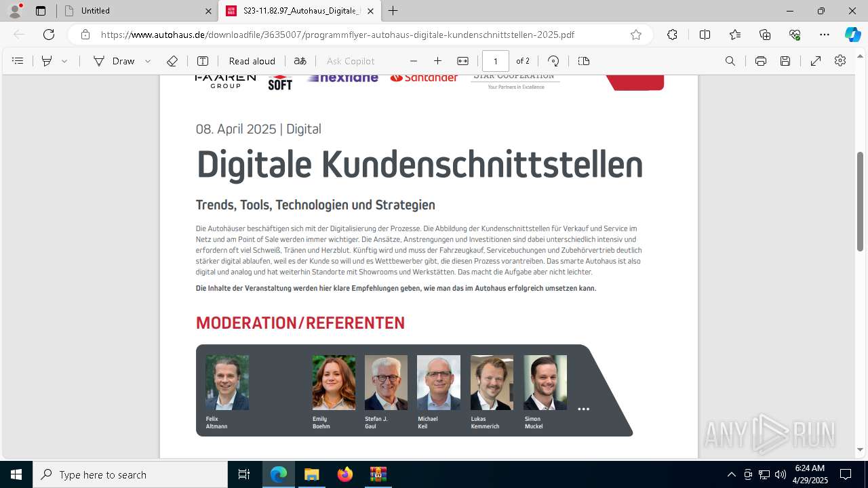Close the Autohaus PDF tab
Viewport: 868px width, 488px height.
click(370, 11)
